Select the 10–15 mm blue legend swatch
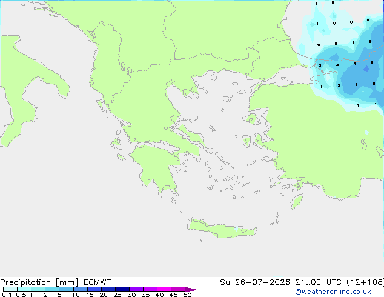This screenshot has height=297, width=384. coord(81,289)
